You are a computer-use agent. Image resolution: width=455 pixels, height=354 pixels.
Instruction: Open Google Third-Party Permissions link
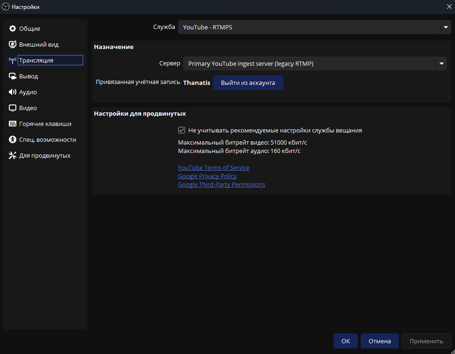click(221, 184)
